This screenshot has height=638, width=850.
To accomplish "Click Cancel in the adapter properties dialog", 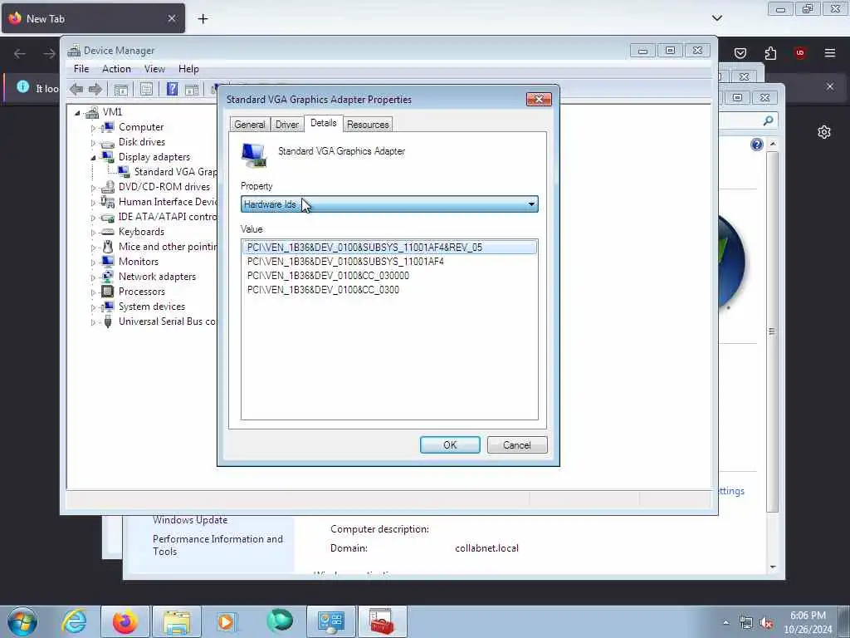I will 517,445.
